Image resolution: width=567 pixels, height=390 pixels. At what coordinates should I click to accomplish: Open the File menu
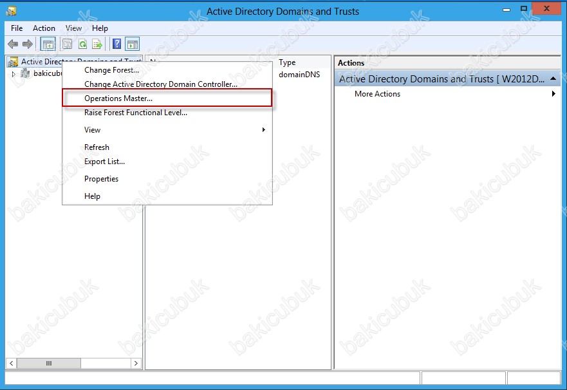17,28
